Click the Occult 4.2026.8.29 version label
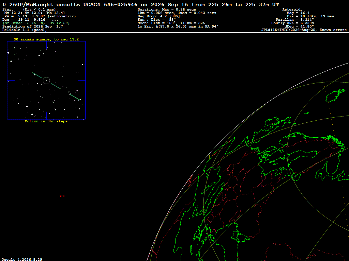349x261 pixels. click(x=22, y=259)
